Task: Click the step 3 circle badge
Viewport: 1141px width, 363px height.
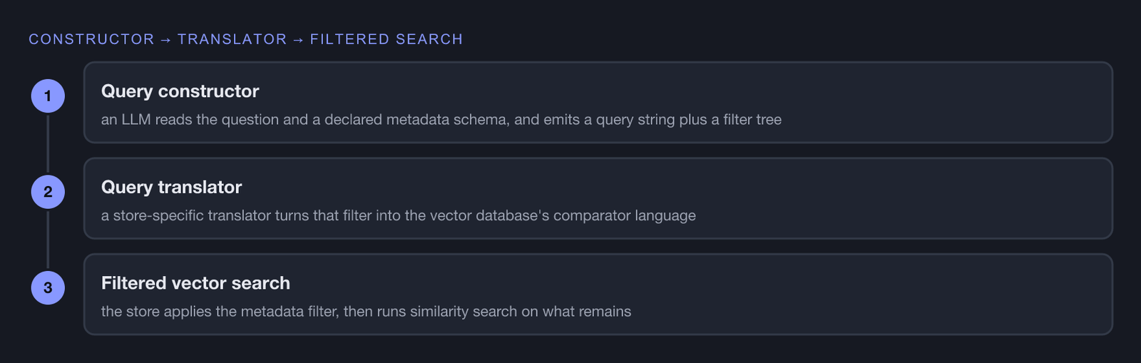Action: (x=48, y=287)
